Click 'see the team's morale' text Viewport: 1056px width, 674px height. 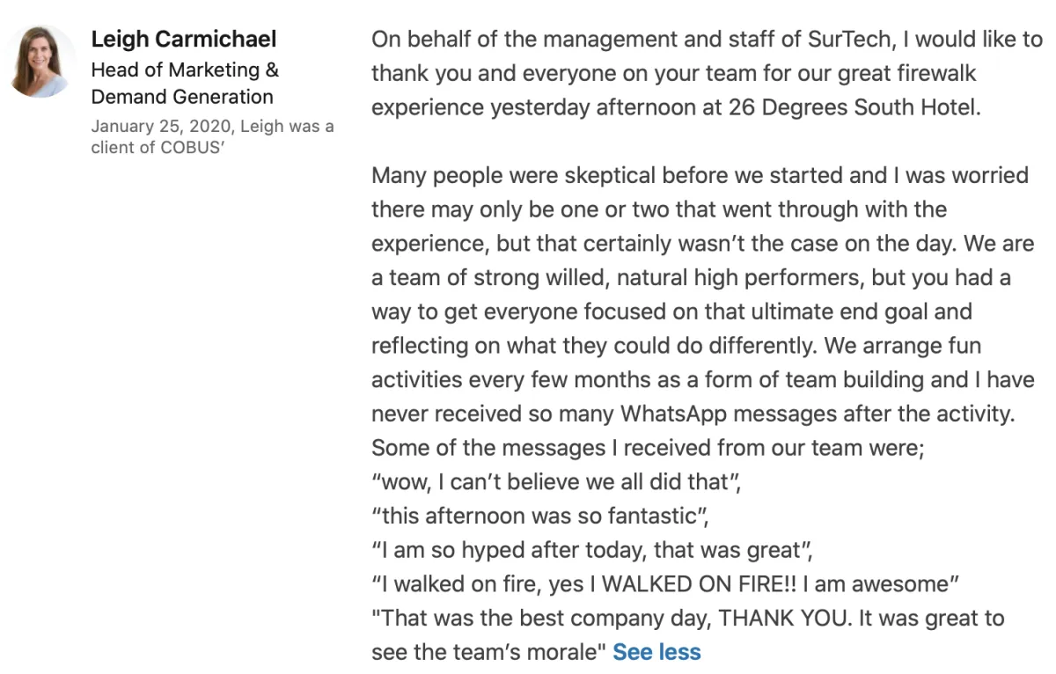488,652
